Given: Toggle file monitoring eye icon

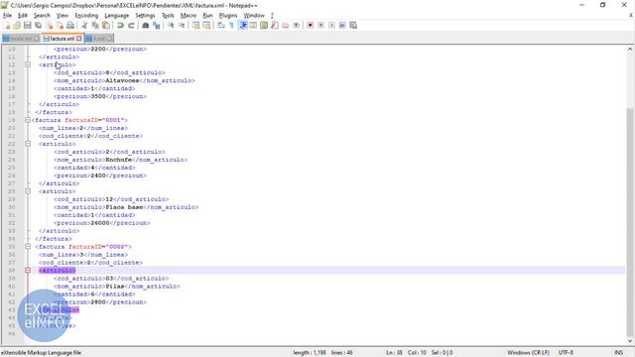Looking at the screenshot, I should [296, 25].
